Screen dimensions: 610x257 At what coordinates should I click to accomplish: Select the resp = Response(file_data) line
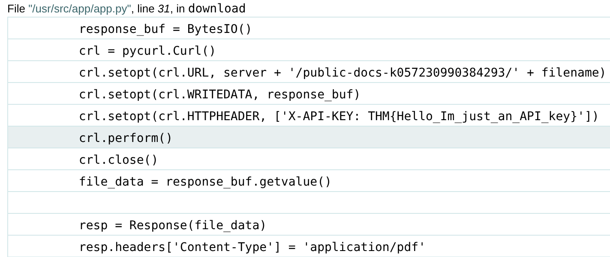click(x=172, y=225)
